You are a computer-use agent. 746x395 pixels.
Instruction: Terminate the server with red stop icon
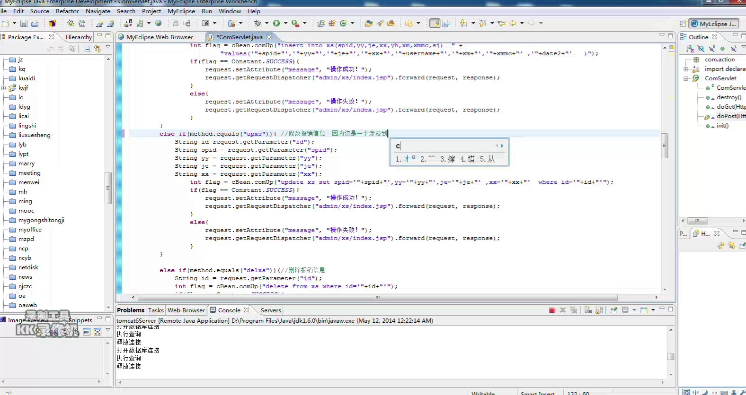click(x=551, y=310)
